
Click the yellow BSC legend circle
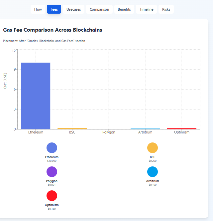click(153, 148)
